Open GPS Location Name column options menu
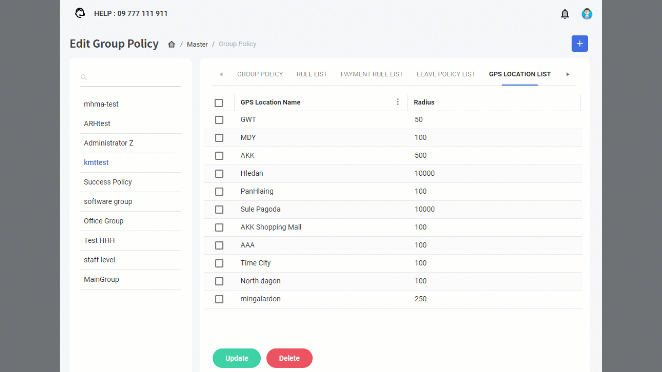This screenshot has height=372, width=662. 398,102
